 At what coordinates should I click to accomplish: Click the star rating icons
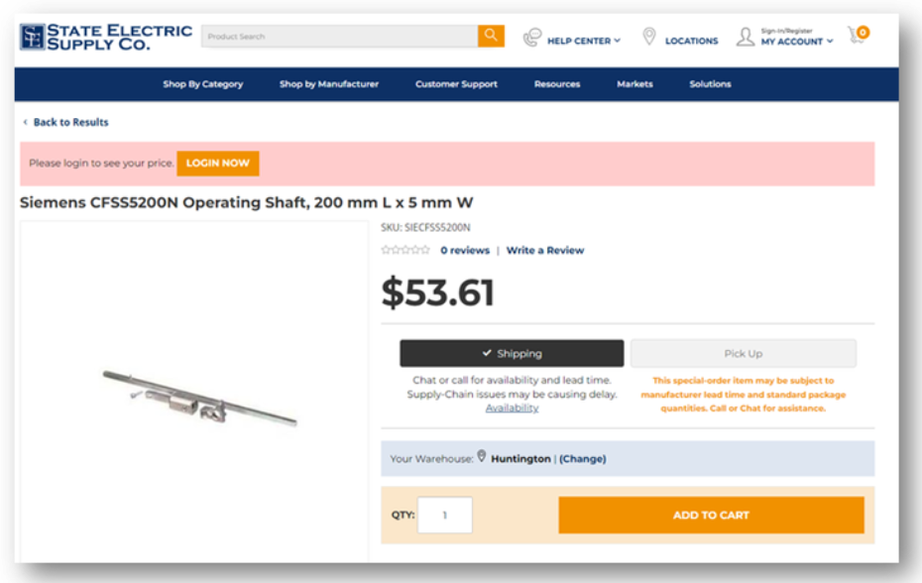tap(405, 251)
